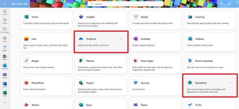Screen dimensions: 239x109
Task: Open OneDrive card more options ellipsis
Action: point(121,39)
